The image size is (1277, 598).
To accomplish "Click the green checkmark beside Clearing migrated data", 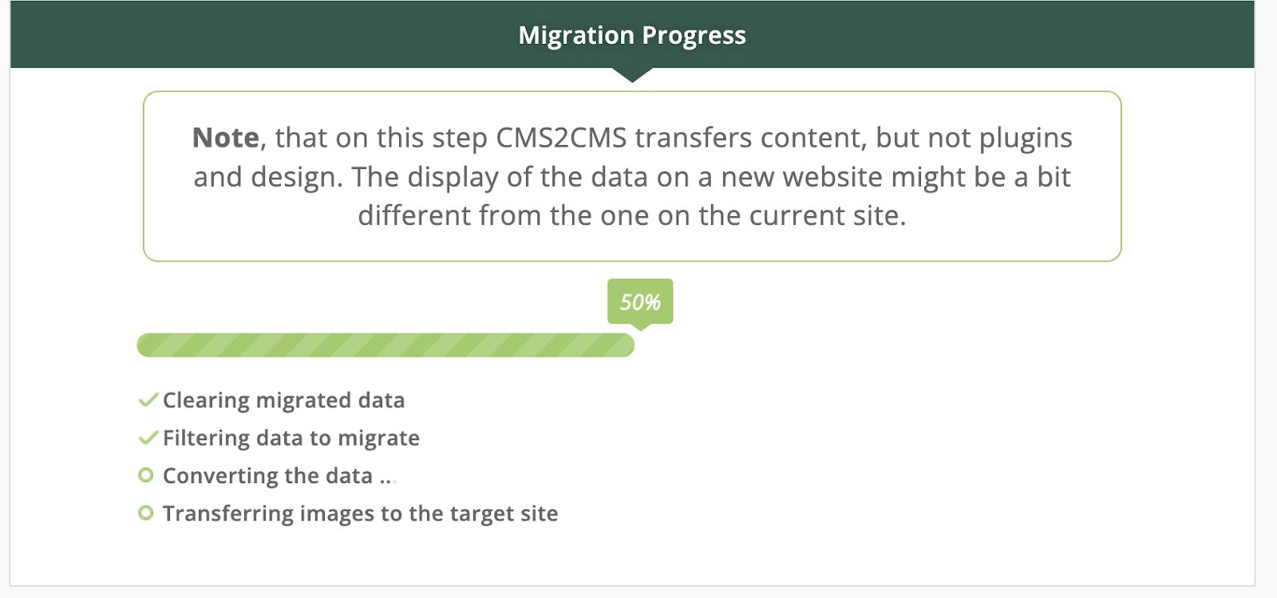I will pos(148,400).
